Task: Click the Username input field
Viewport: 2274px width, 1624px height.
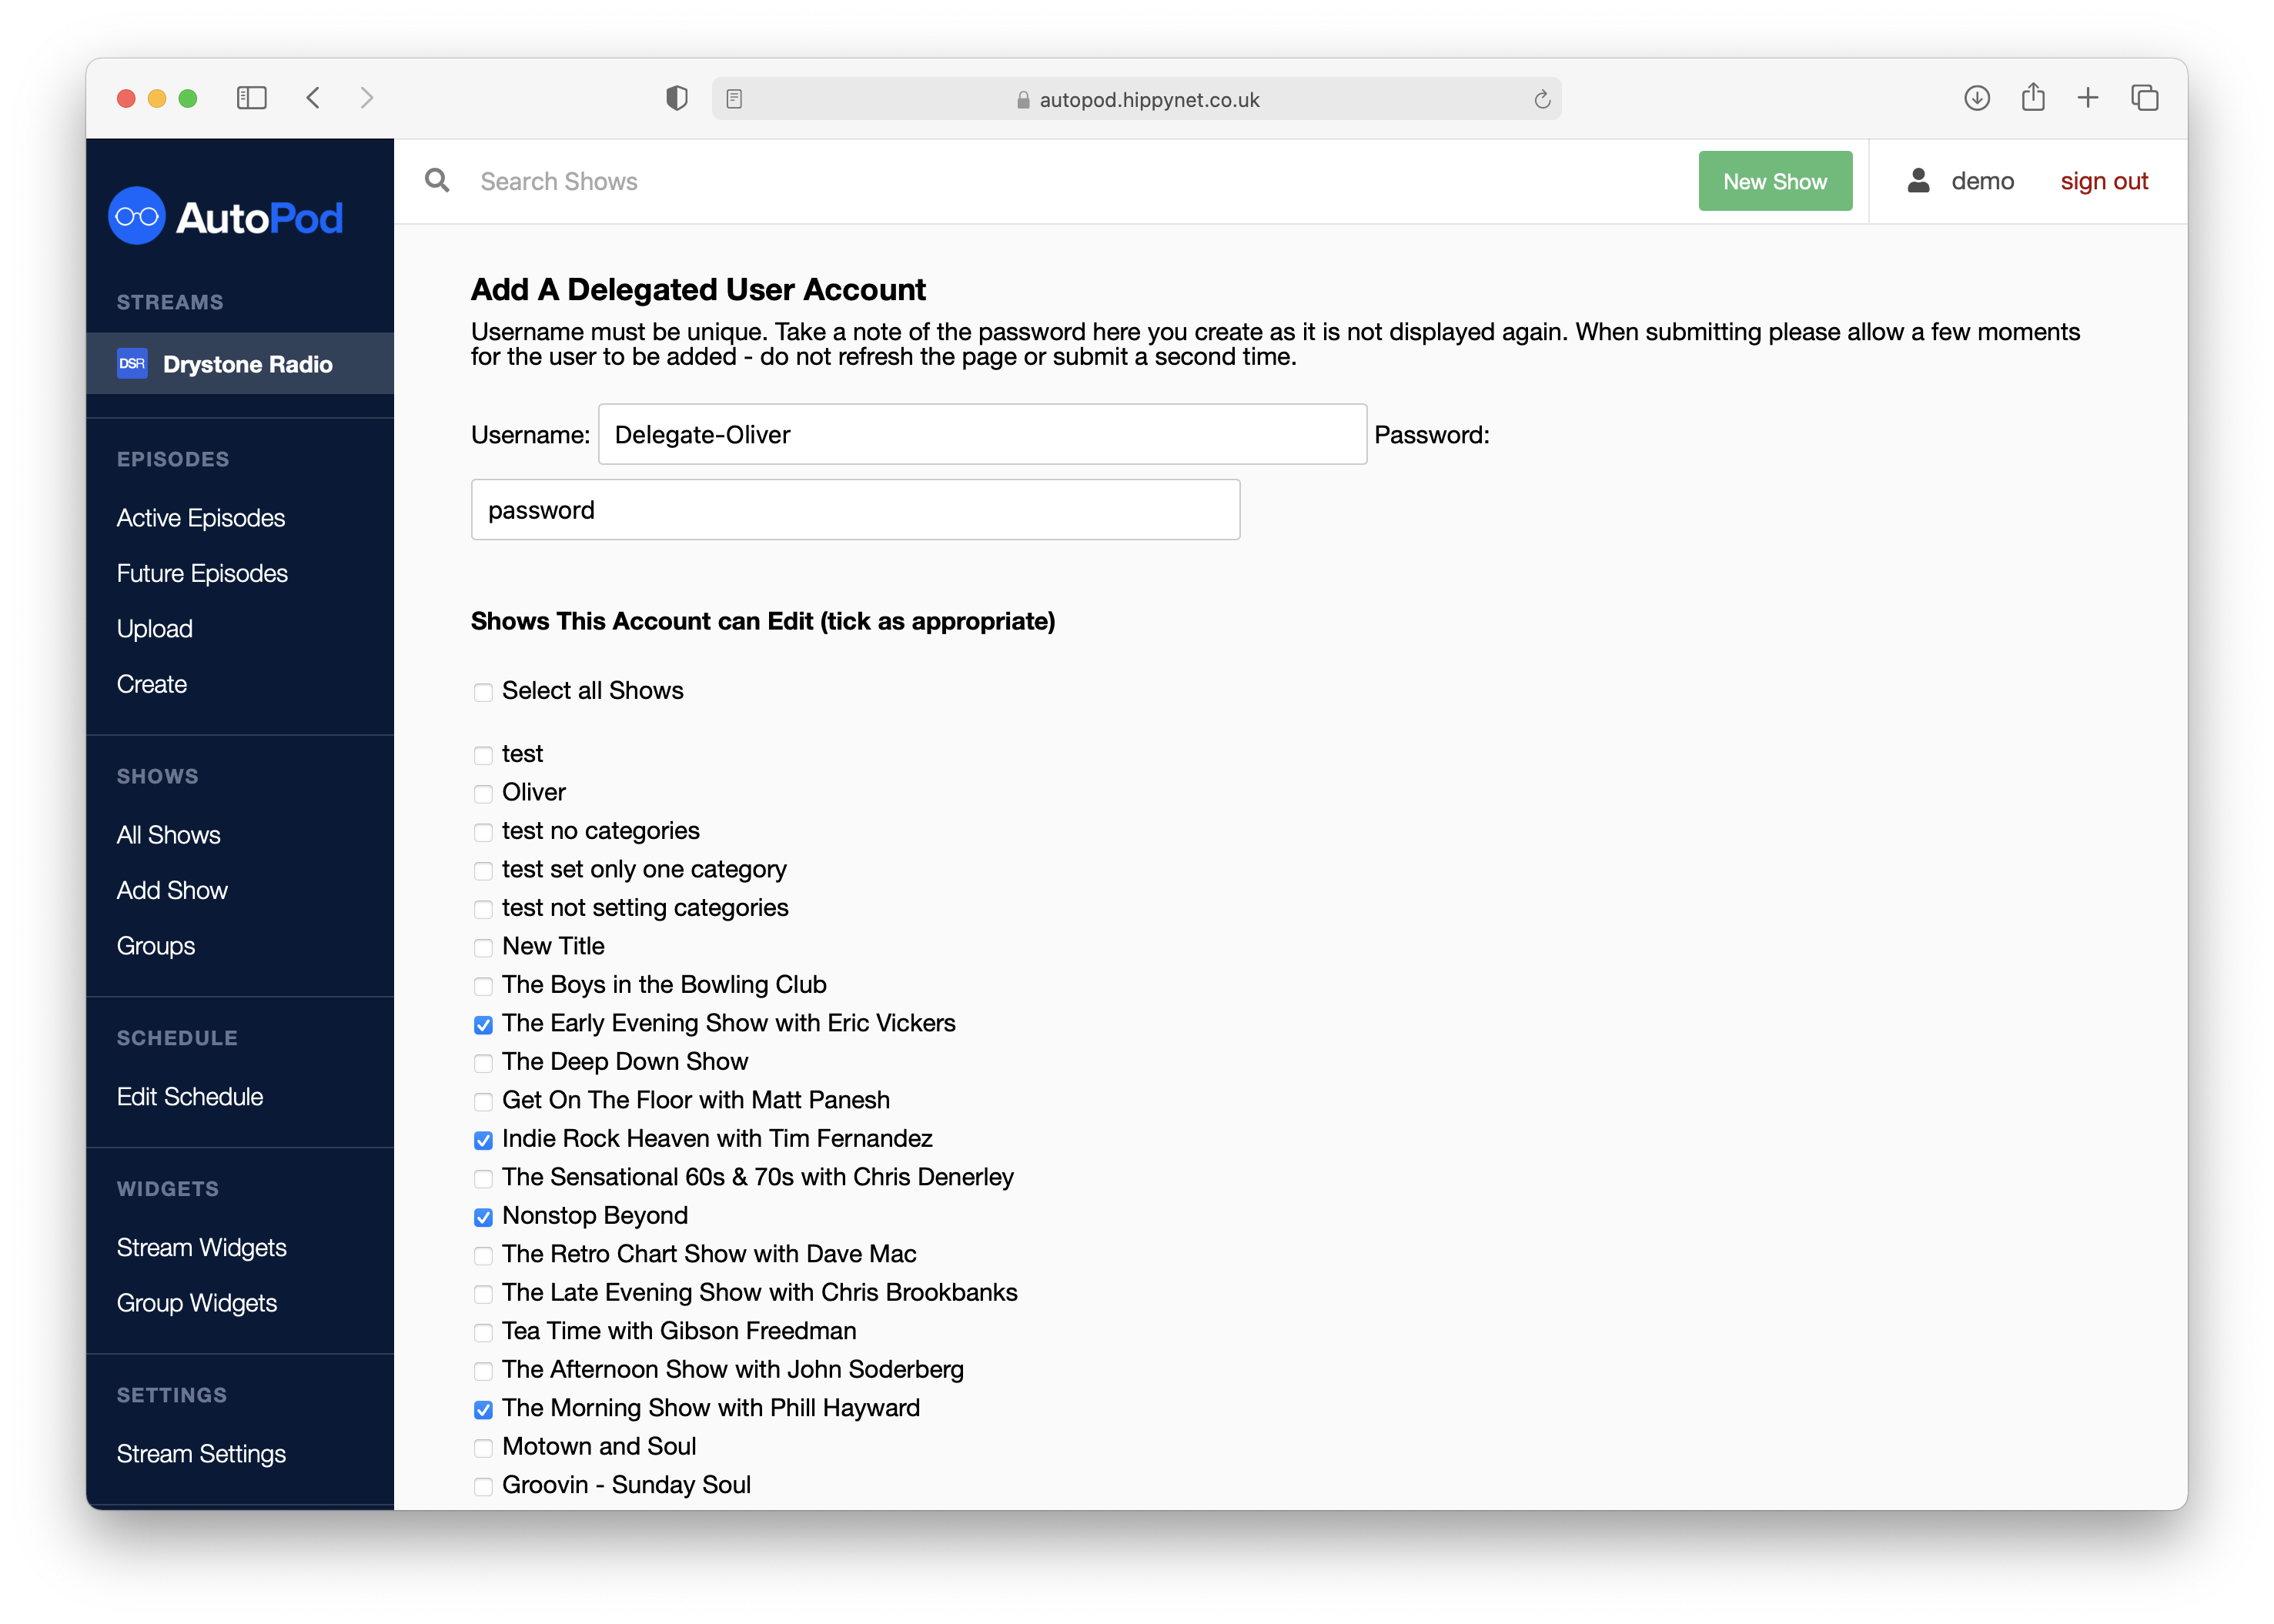Action: click(979, 434)
